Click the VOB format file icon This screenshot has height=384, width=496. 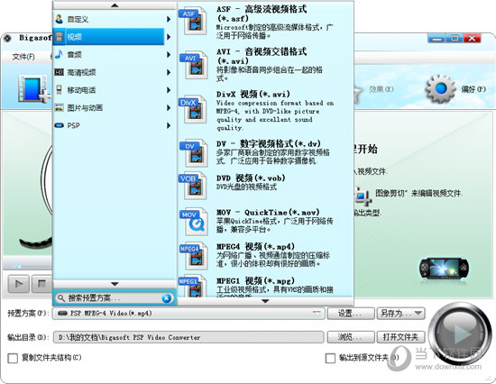click(x=193, y=186)
